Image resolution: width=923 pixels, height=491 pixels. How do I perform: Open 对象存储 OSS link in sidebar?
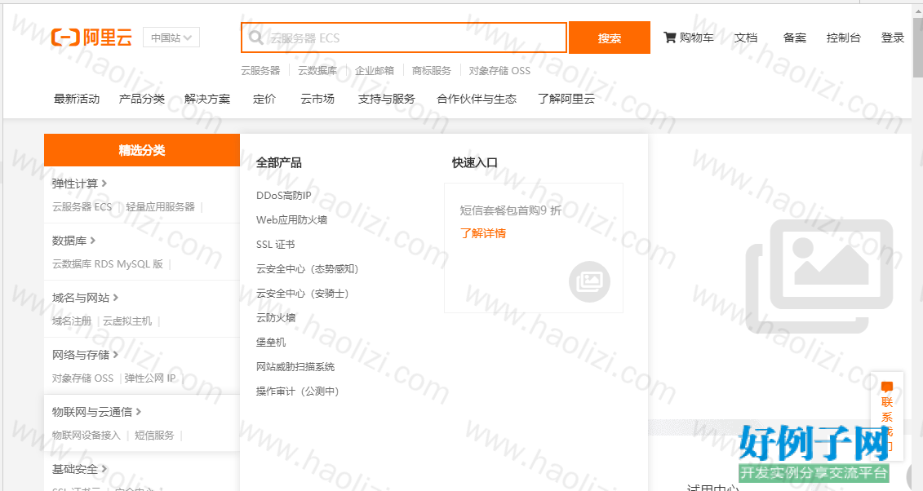tap(82, 378)
